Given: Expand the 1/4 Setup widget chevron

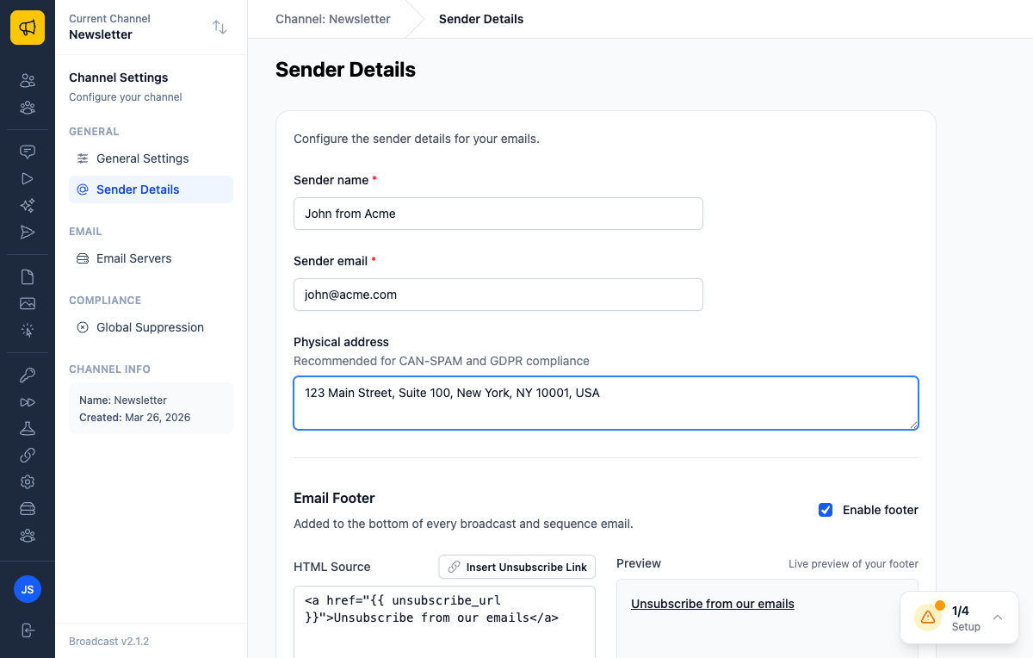Looking at the screenshot, I should (998, 618).
